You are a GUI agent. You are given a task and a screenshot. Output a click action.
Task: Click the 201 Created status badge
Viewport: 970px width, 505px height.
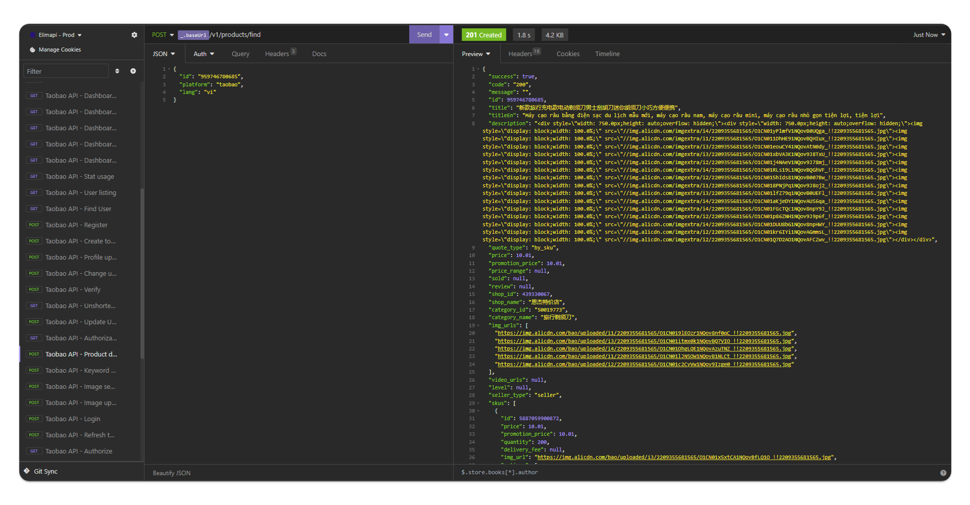[483, 35]
